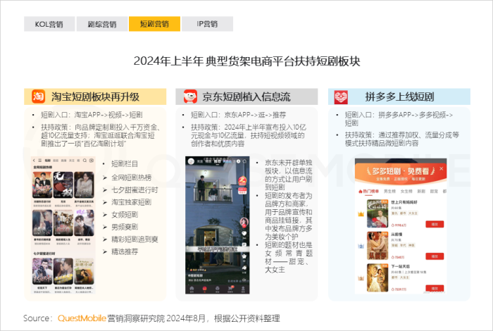Click the JD red dog logo icon
Screen dimensions: 493x331
tap(190, 96)
